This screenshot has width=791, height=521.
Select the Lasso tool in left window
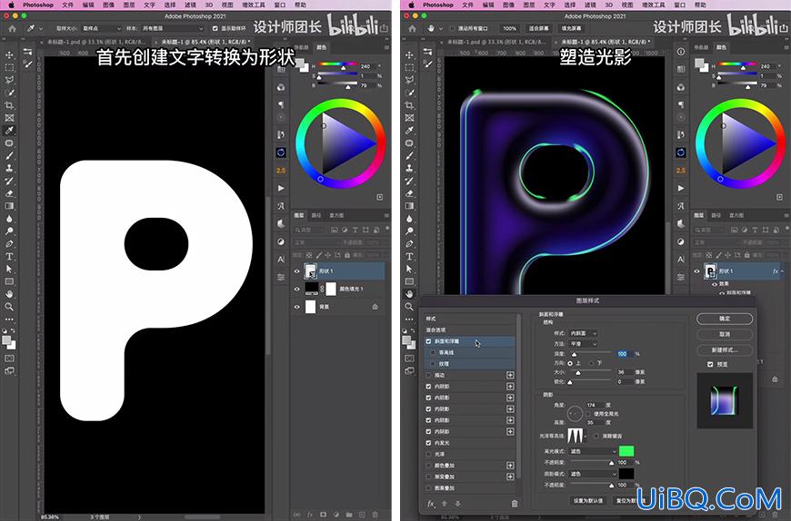(9, 80)
